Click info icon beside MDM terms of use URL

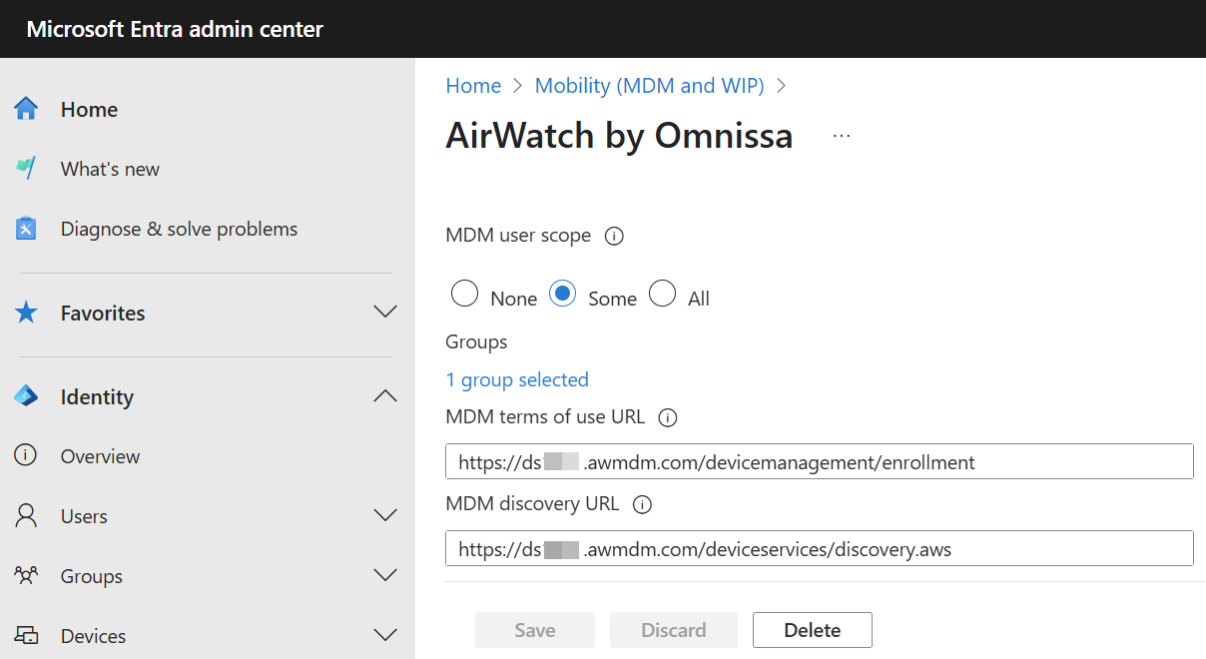click(x=669, y=418)
